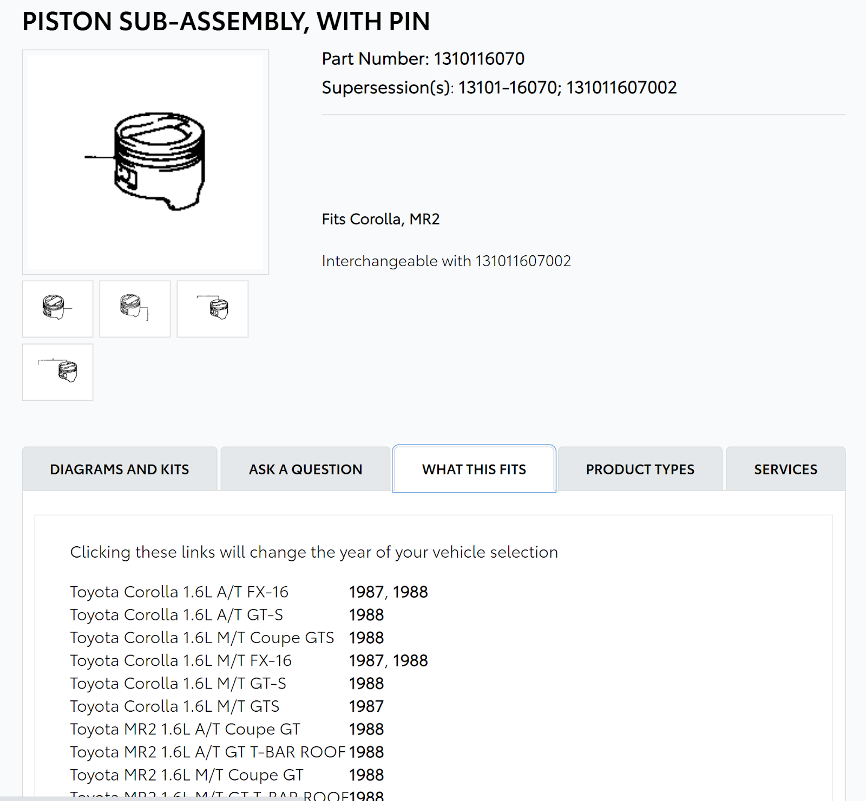866x801 pixels.
Task: Click the main piston diagram image
Action: point(146,162)
